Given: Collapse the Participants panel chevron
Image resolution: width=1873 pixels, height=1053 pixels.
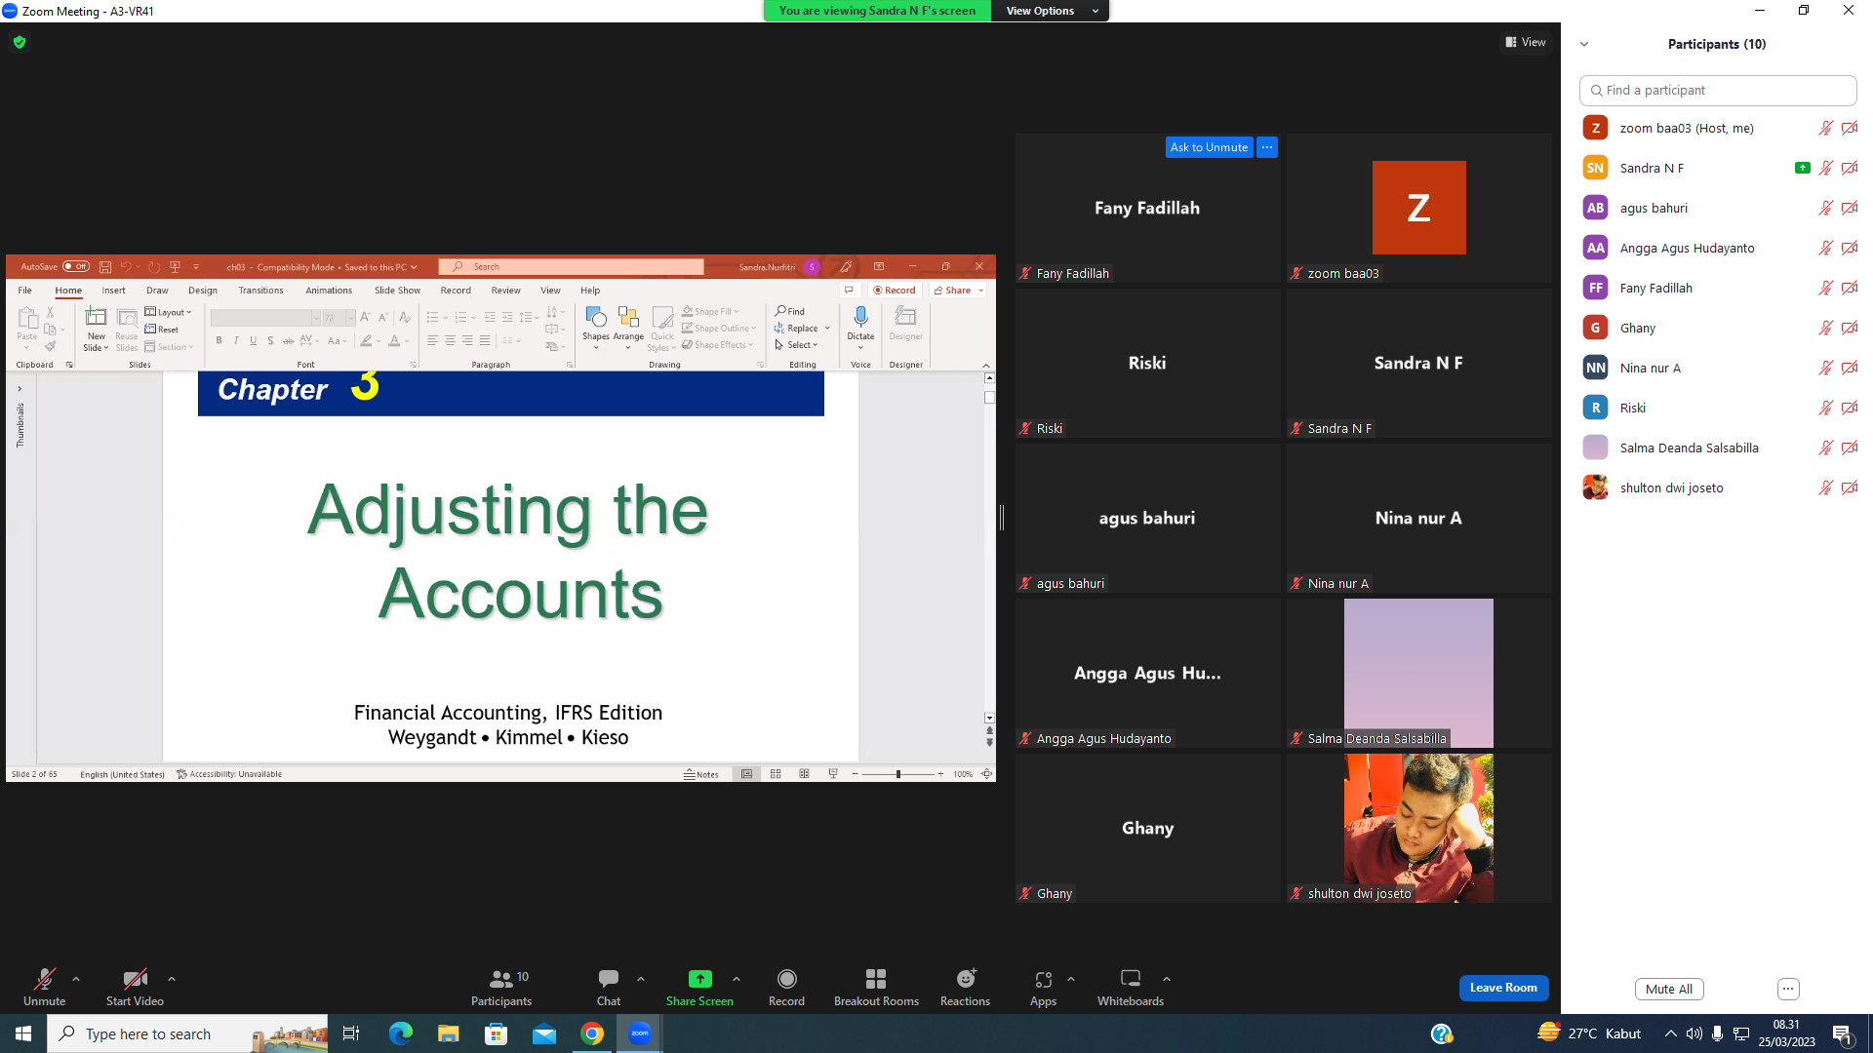Looking at the screenshot, I should click(1584, 44).
